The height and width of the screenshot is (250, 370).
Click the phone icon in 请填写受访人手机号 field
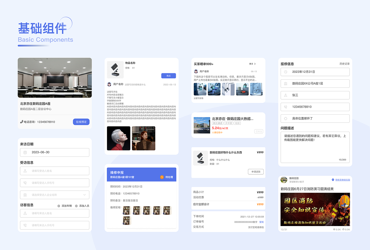(x=25, y=183)
